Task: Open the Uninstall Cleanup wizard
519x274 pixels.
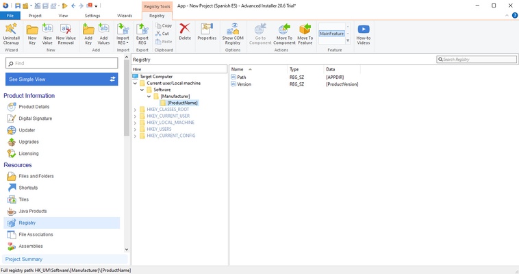Action: [11, 34]
